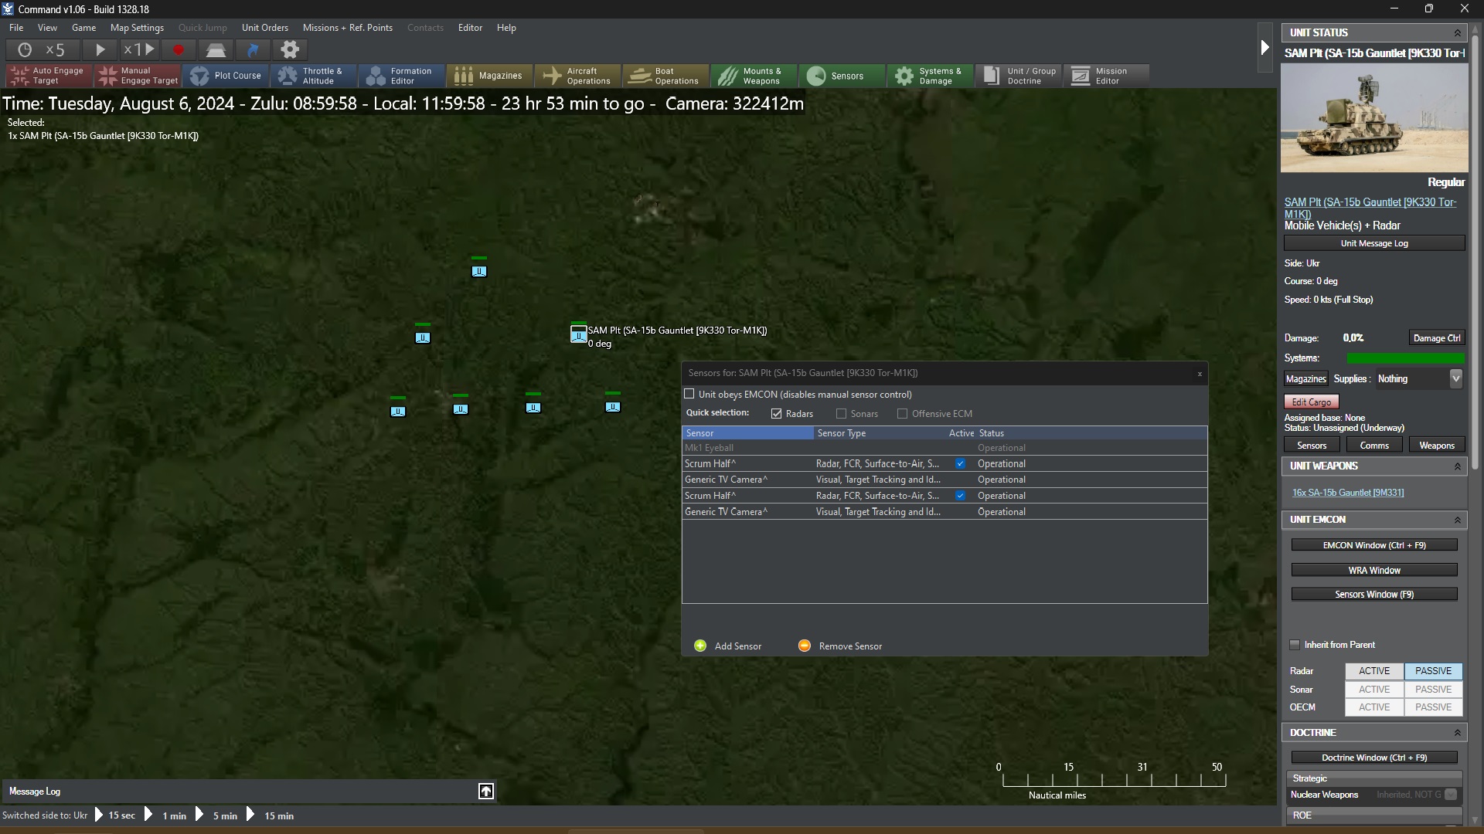This screenshot has height=834, width=1484.
Task: Open the Mission Editor
Action: (1106, 76)
